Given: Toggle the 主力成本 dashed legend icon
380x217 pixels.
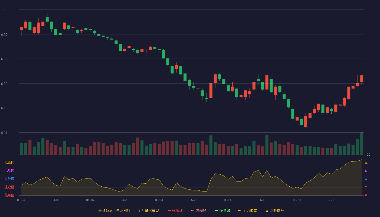Looking at the screenshot, I should pos(240,210).
